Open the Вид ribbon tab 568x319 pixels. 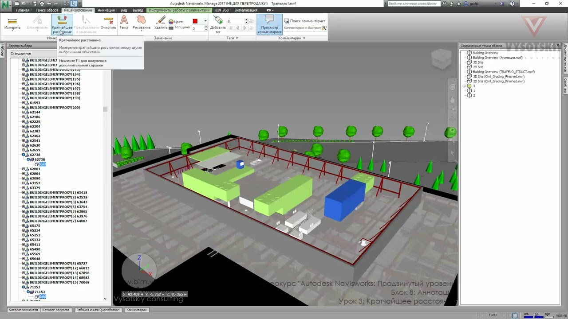(x=124, y=10)
